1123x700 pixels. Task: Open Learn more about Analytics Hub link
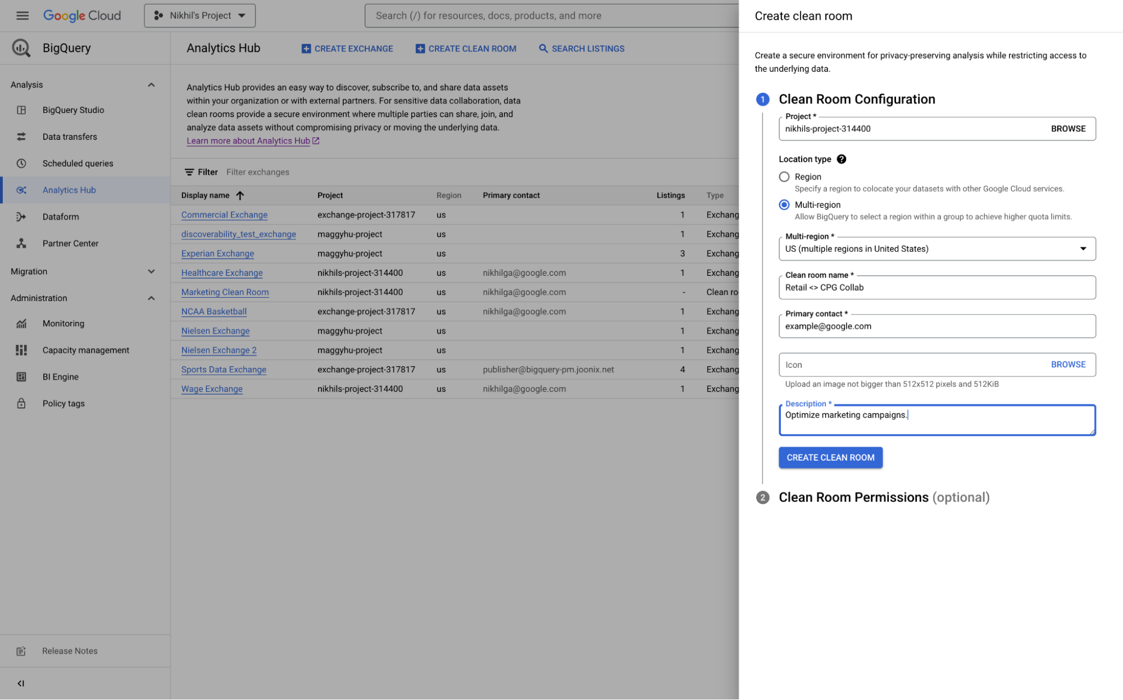[248, 141]
